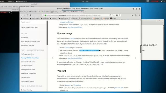Viewport: 166px width, 93px height.
Task: Click the Firefox forward arrow
Action: 24,15
